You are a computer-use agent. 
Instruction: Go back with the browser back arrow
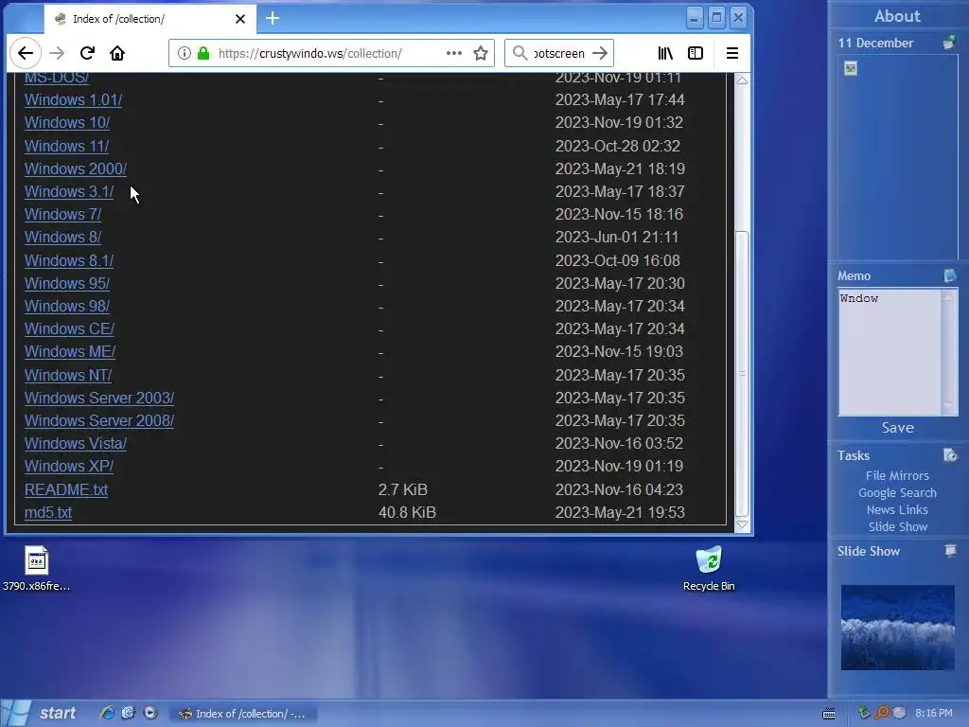tap(26, 53)
